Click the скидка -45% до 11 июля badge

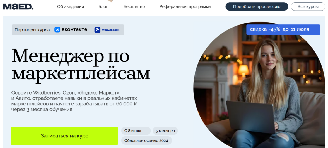(283, 30)
